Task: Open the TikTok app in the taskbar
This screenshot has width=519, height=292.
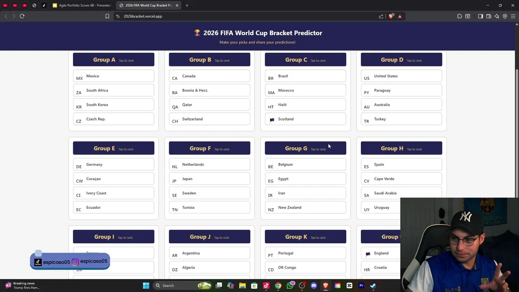Action: pos(266,286)
